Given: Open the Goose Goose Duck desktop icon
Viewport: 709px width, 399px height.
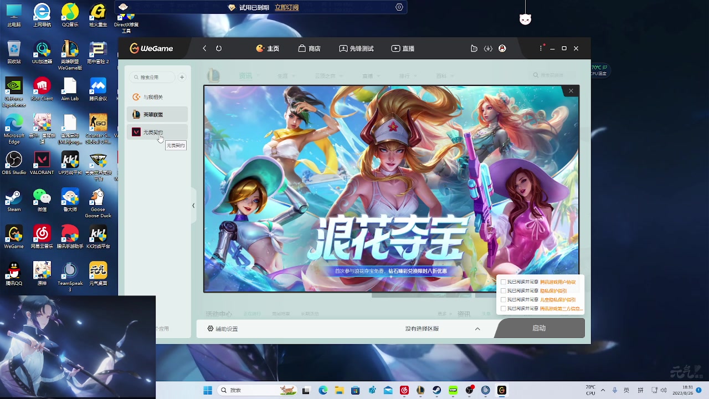Looking at the screenshot, I should tap(98, 203).
